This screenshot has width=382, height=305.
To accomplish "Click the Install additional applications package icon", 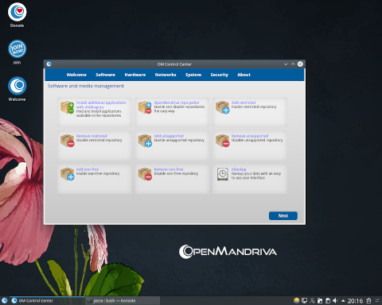I will [x=67, y=107].
